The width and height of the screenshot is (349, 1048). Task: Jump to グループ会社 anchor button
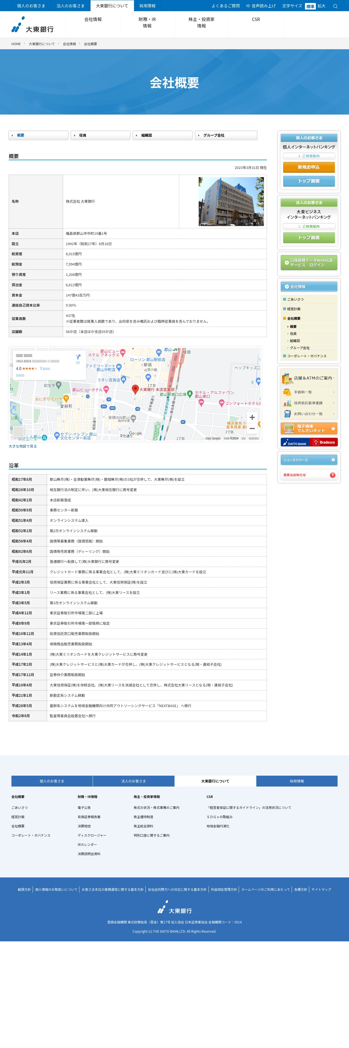[226, 135]
